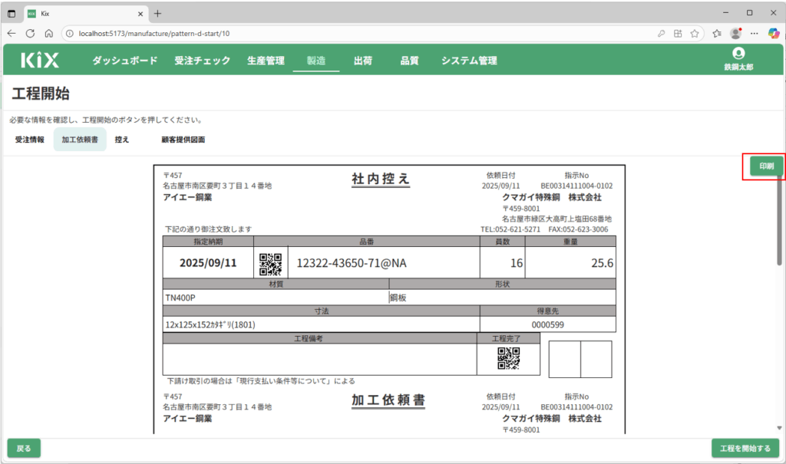The width and height of the screenshot is (786, 464).
Task: Click dimension text 12x125x152ｶﾀｷﾞﾘ(1801)
Action: (210, 324)
